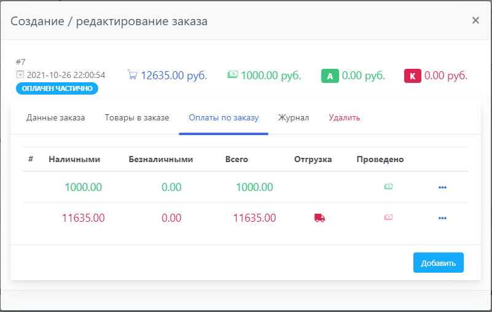Switch to the 'Данные заказа' tab
492x312 pixels.
55,117
